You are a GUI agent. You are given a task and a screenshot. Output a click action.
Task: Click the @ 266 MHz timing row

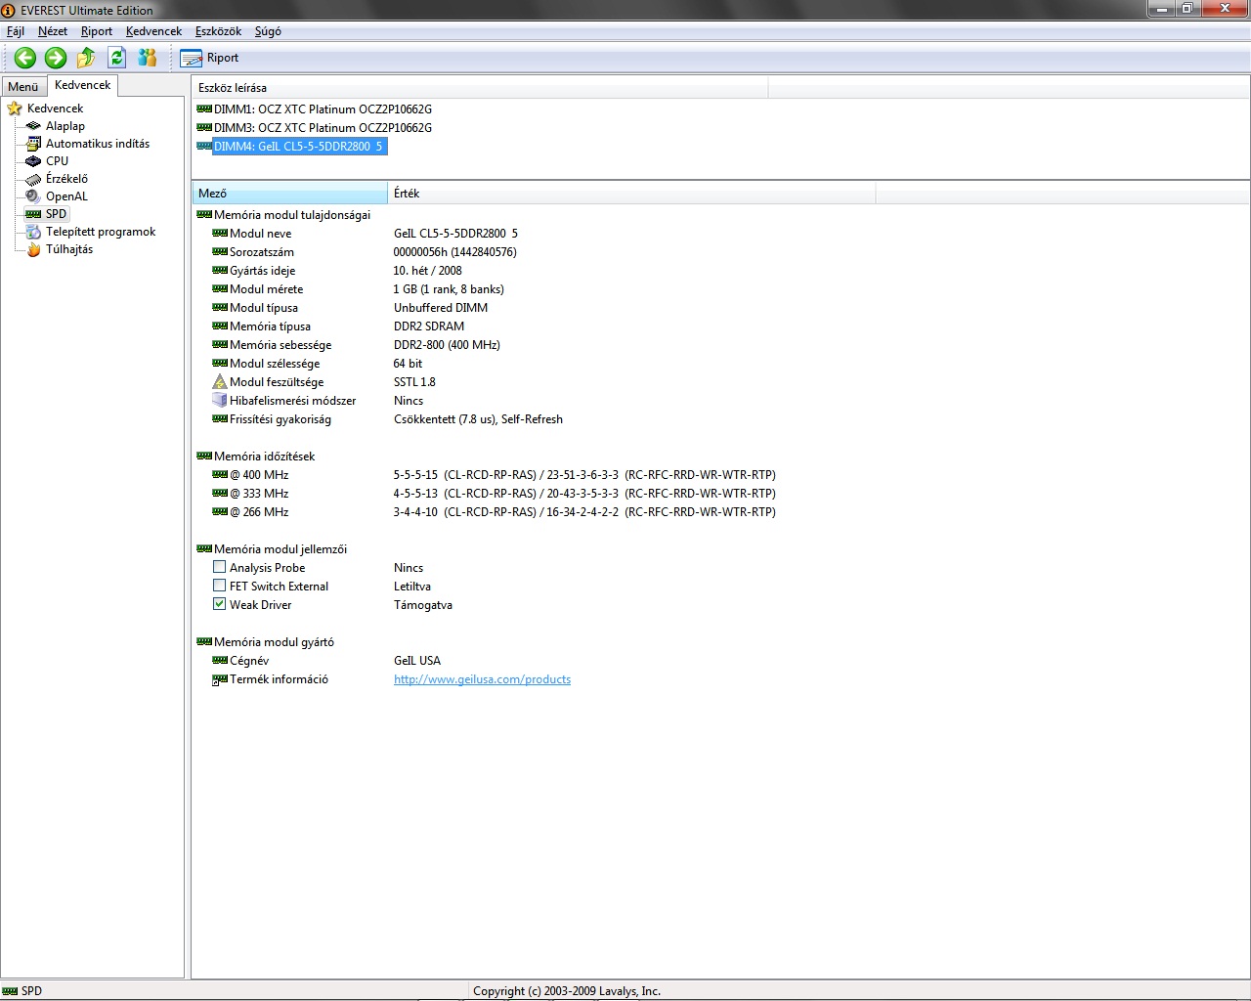[x=494, y=512]
